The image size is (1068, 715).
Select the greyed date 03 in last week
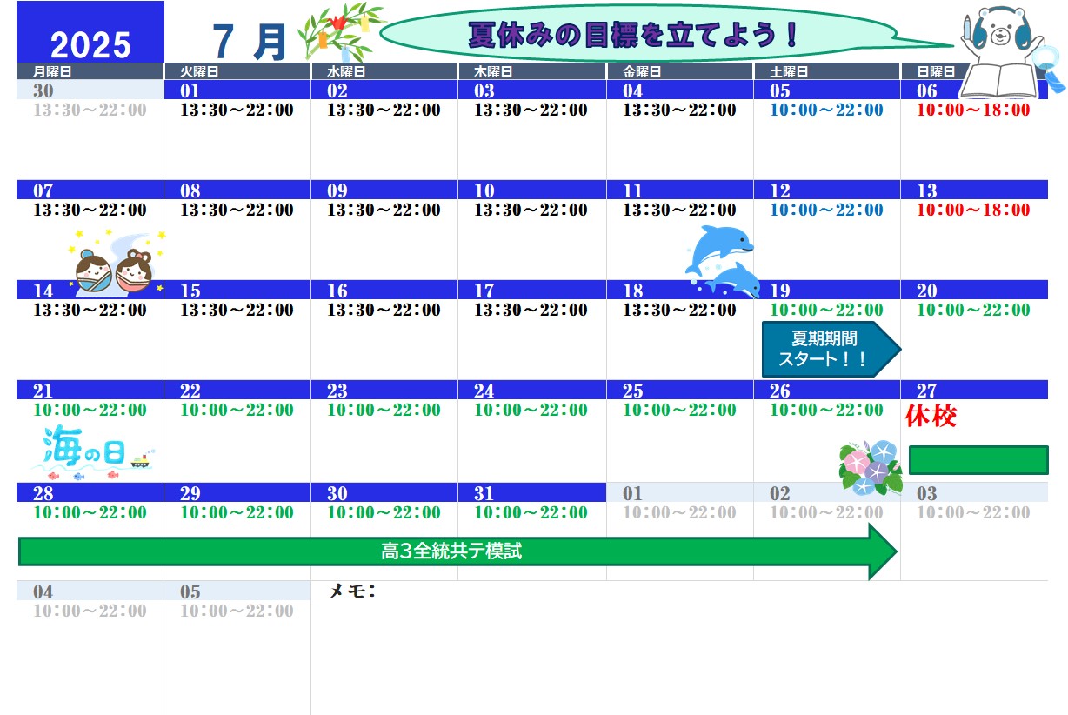click(x=927, y=493)
